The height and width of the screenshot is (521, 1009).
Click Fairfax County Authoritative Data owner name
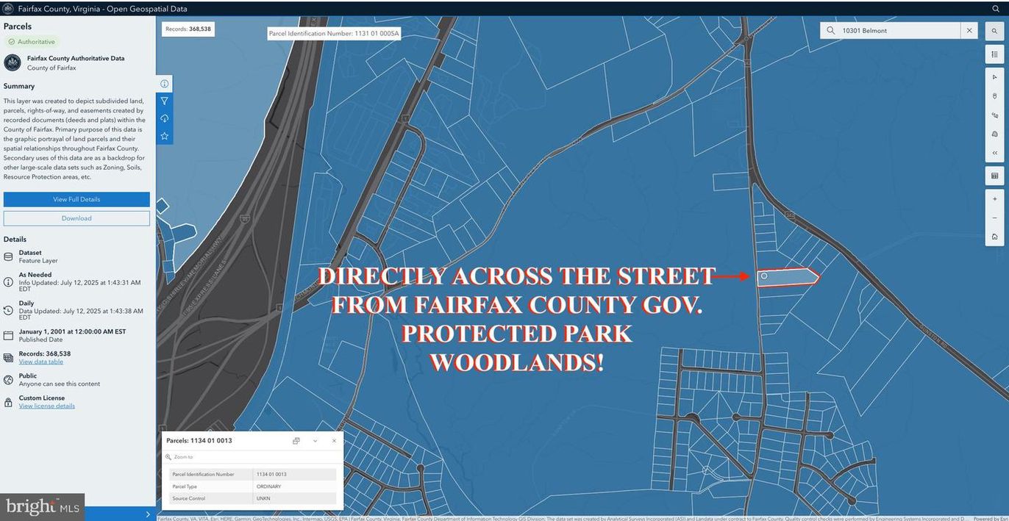tap(76, 58)
